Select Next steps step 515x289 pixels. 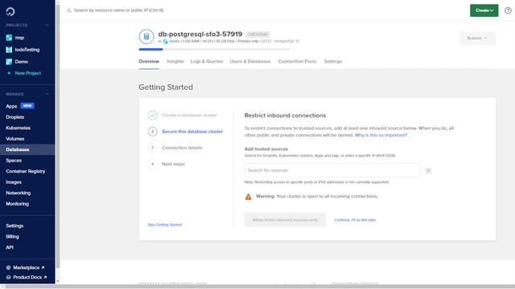tap(173, 164)
